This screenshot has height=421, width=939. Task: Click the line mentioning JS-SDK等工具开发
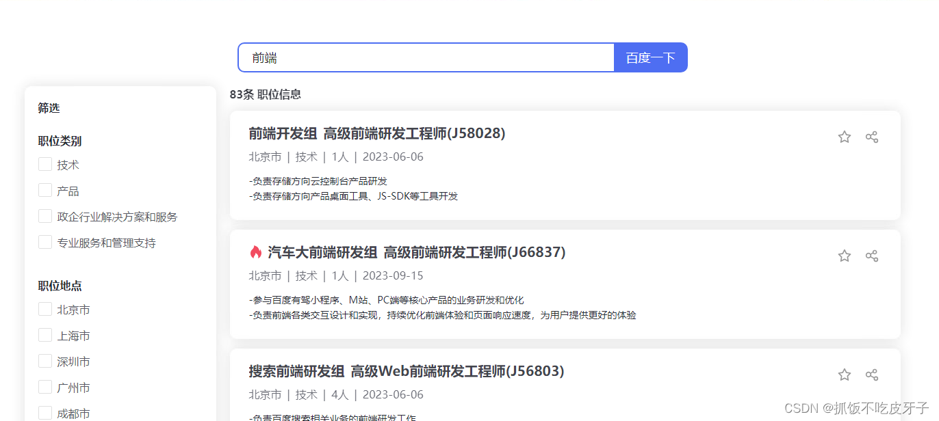(354, 196)
